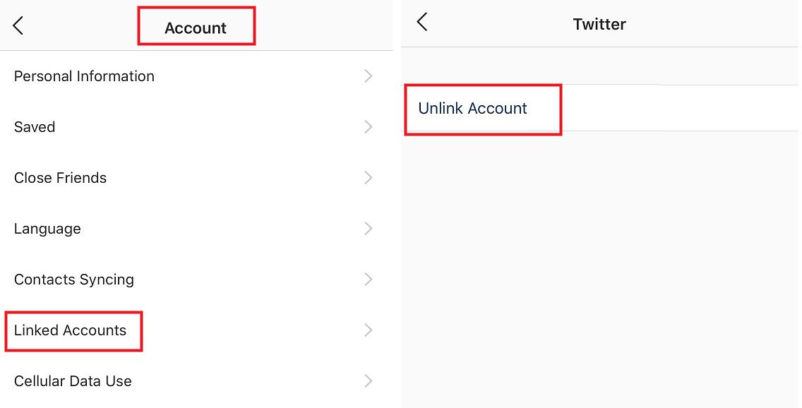Screen dimensions: 802x408
Task: Open the Close Friends row chevron
Action: [x=368, y=178]
